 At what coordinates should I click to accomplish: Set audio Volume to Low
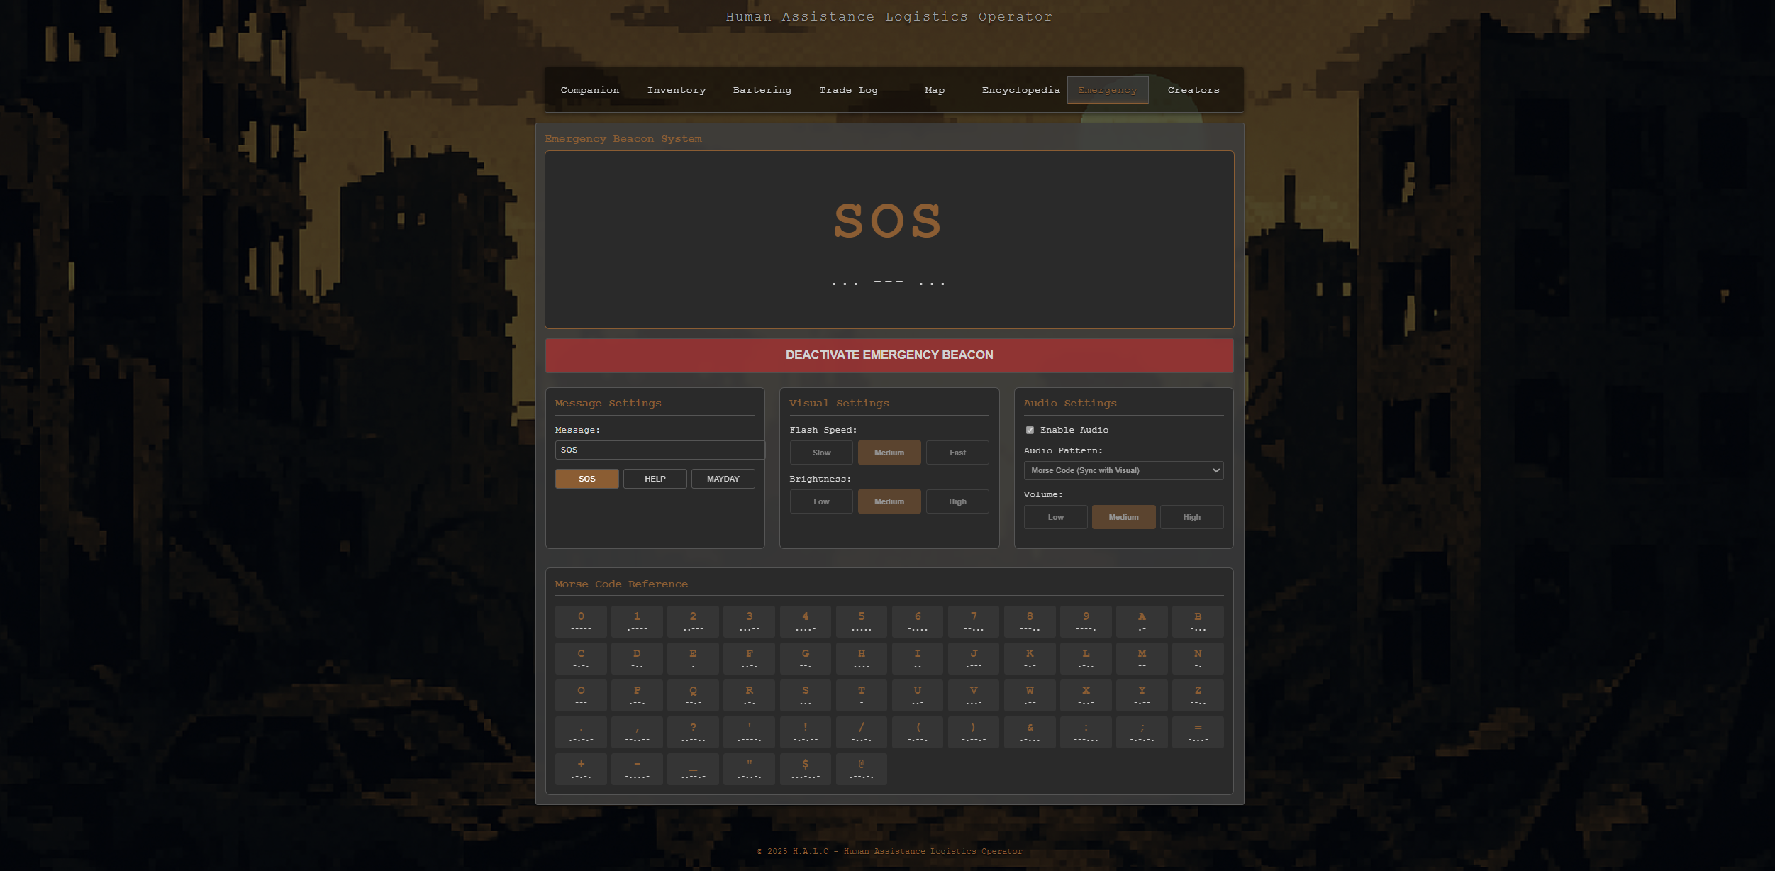pyautogui.click(x=1055, y=517)
